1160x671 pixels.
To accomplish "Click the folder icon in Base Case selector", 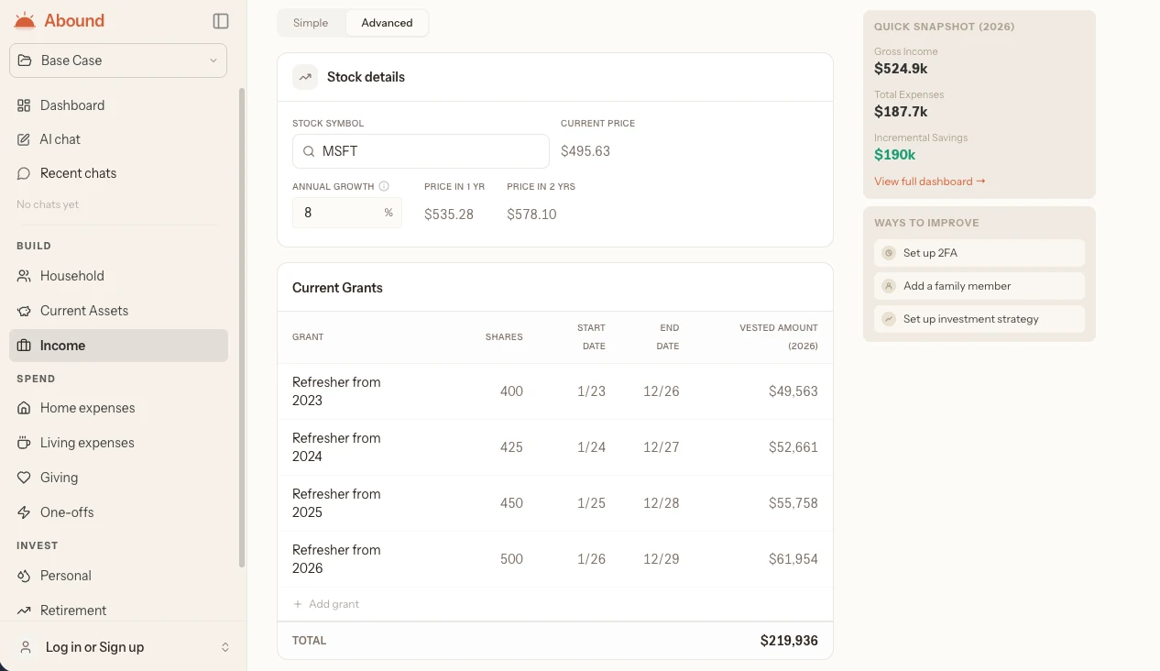I will coord(26,60).
